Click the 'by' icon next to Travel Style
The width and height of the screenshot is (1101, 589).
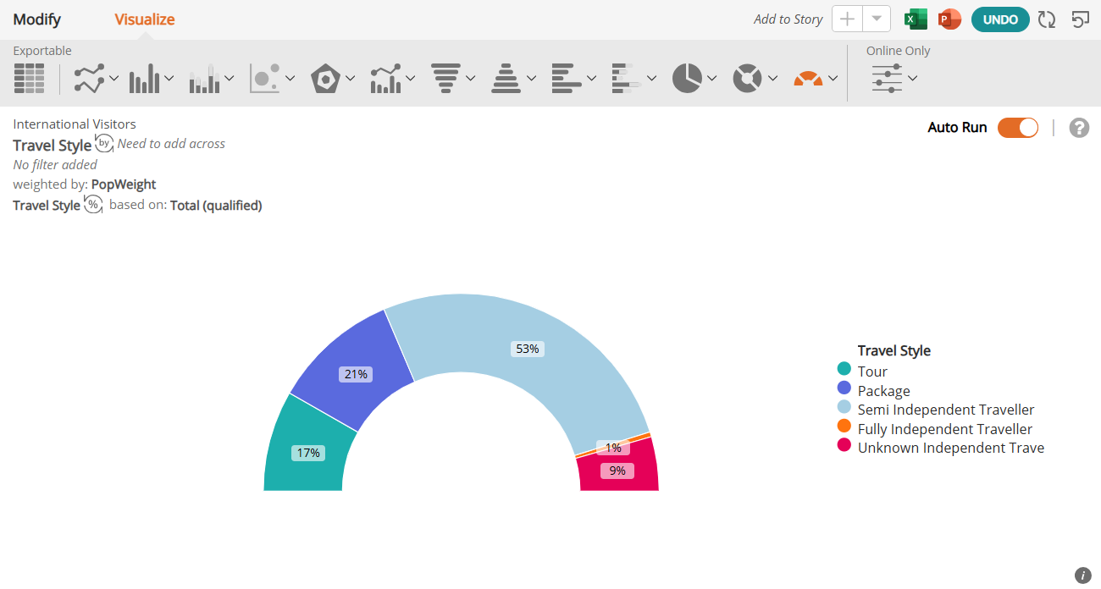point(104,143)
